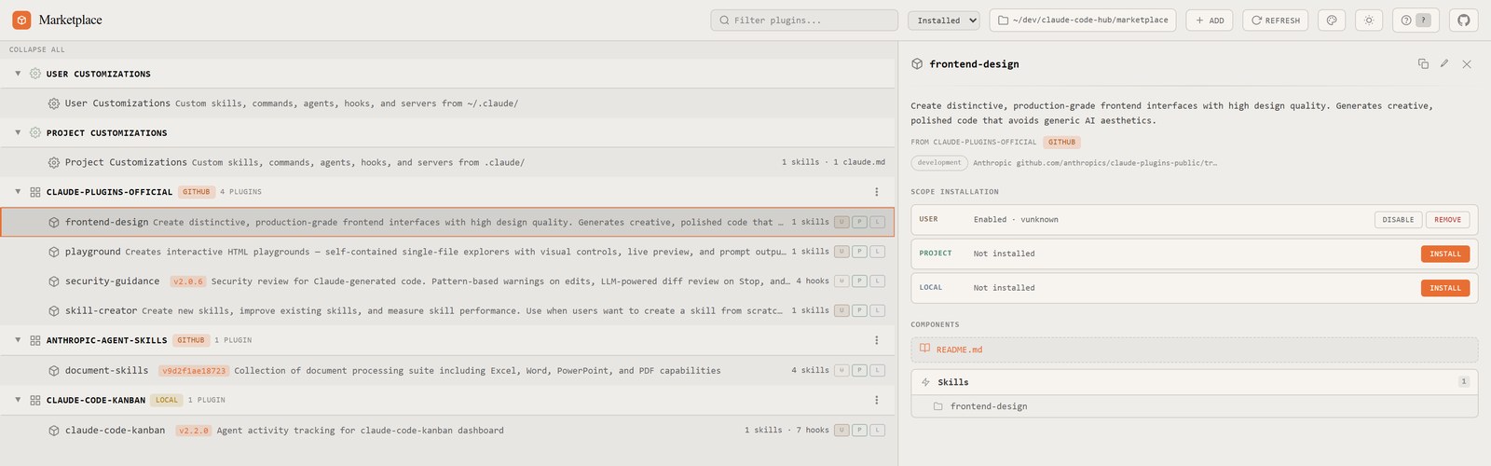Click the package icon beside claude-code-kanban row
Image resolution: width=1491 pixels, height=466 pixels.
pos(54,431)
